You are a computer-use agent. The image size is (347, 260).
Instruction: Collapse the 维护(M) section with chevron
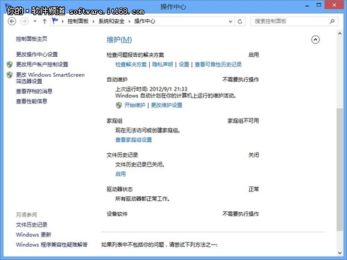pos(315,40)
